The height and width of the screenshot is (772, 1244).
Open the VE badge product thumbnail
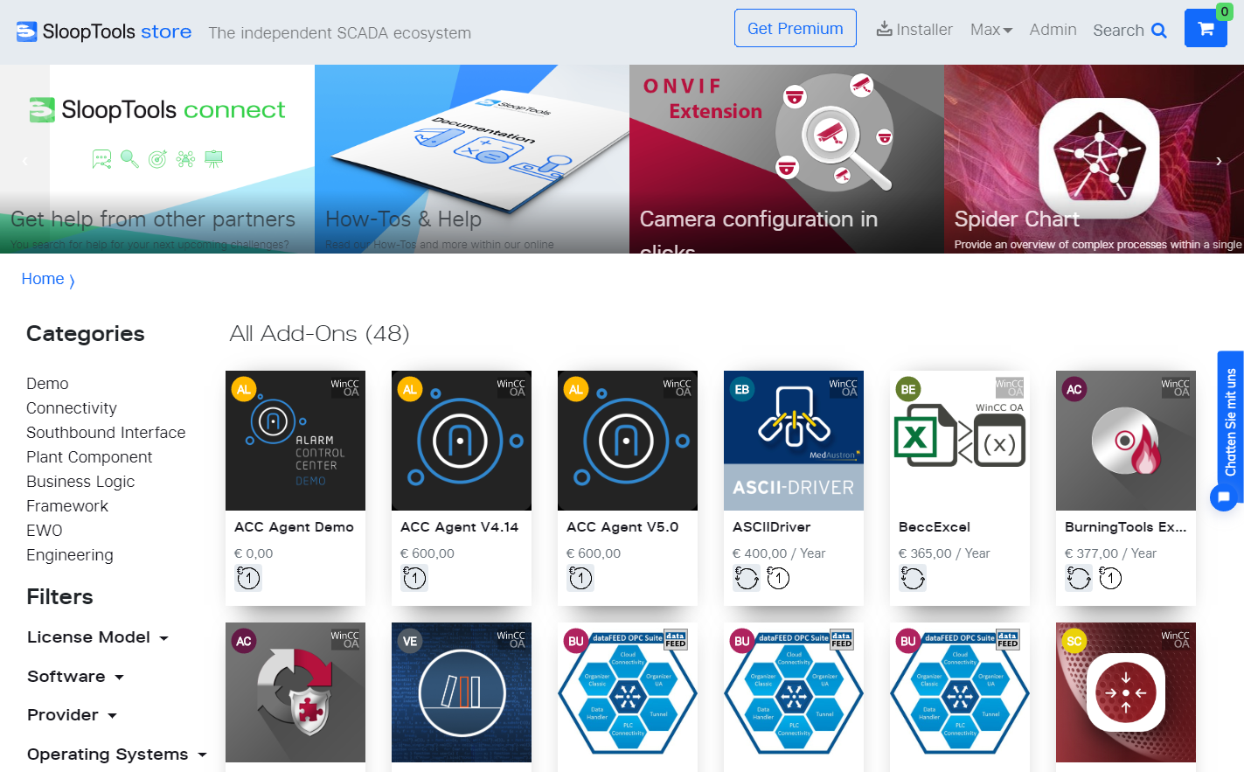462,692
